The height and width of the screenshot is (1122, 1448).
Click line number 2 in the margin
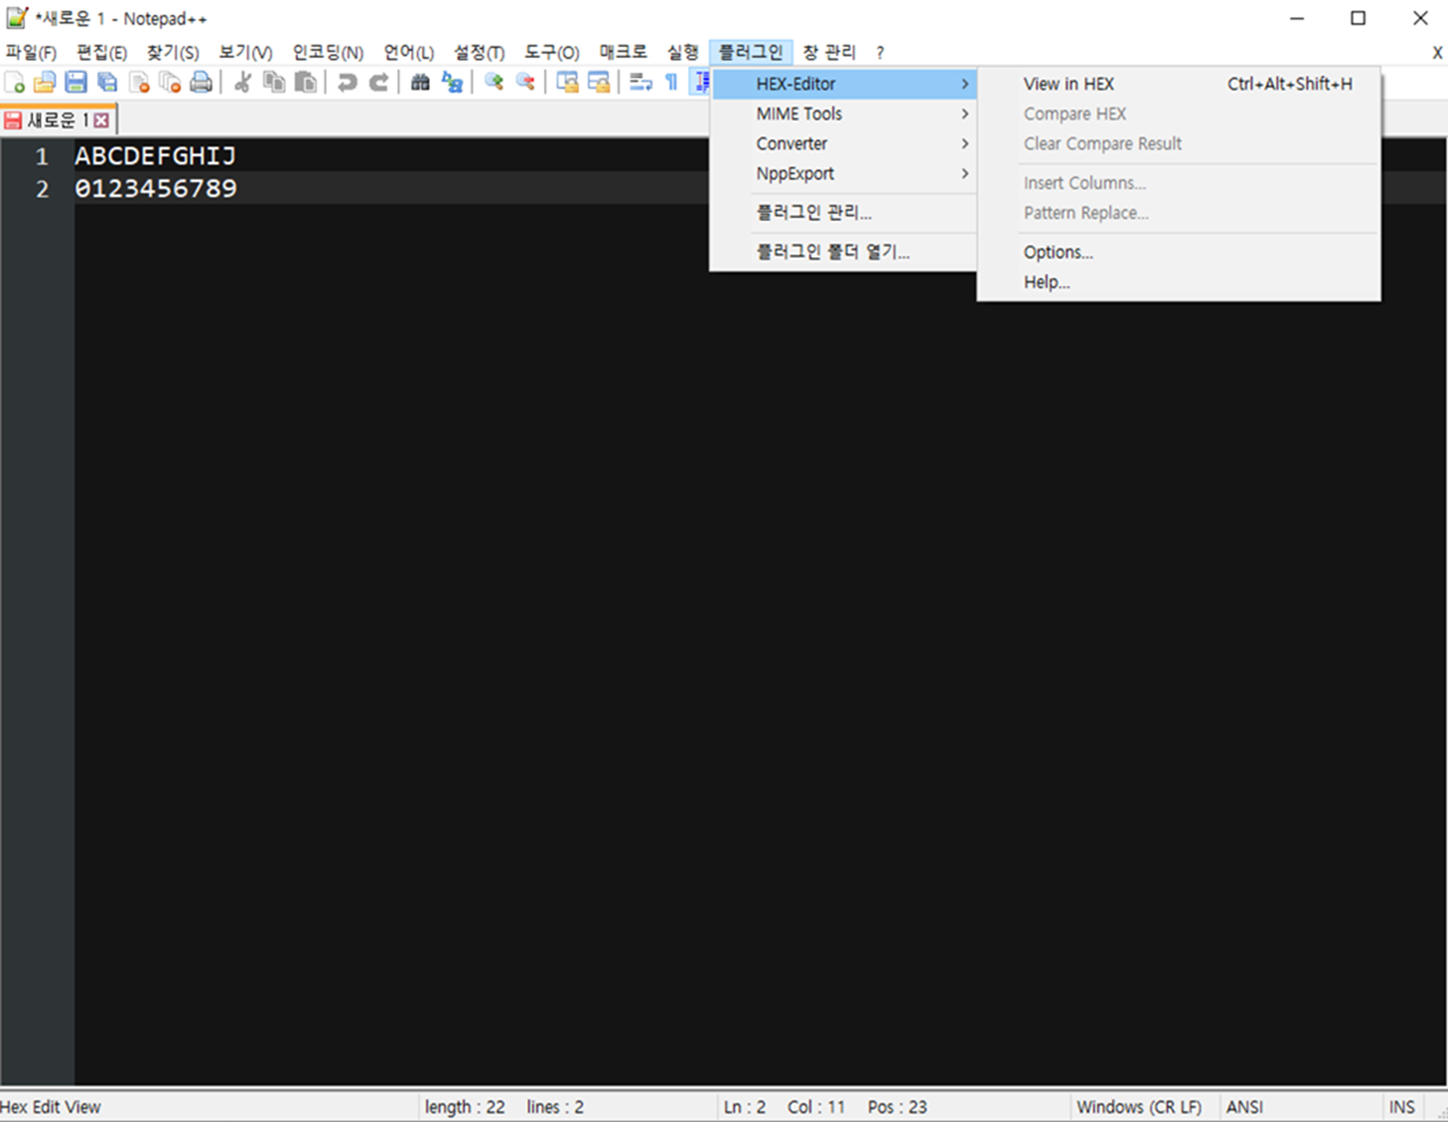(x=41, y=189)
